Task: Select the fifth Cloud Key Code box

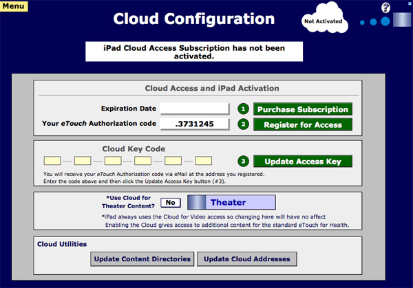Action: pos(173,161)
